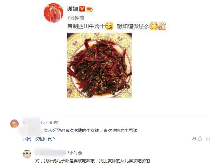Click the 回复 link under the first comment
The width and height of the screenshot is (214, 166).
pyautogui.click(x=27, y=139)
